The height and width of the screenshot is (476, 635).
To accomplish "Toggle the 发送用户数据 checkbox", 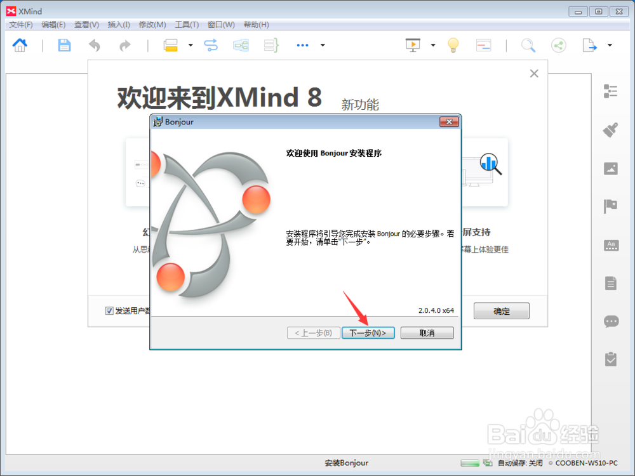I will [x=109, y=311].
